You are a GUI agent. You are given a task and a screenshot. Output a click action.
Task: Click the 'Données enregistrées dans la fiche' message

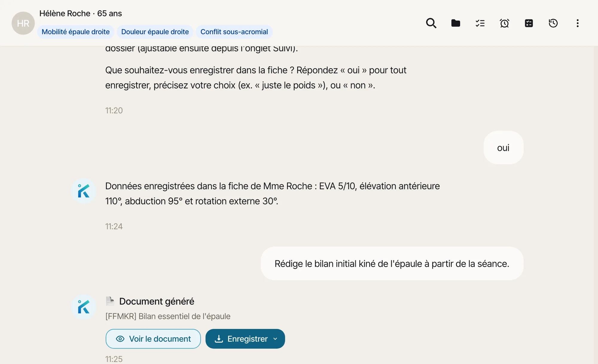(x=272, y=193)
